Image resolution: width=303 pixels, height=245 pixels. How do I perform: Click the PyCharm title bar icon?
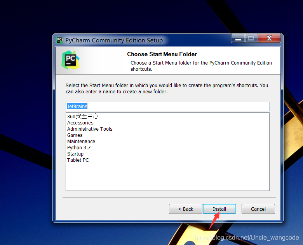[59, 40]
